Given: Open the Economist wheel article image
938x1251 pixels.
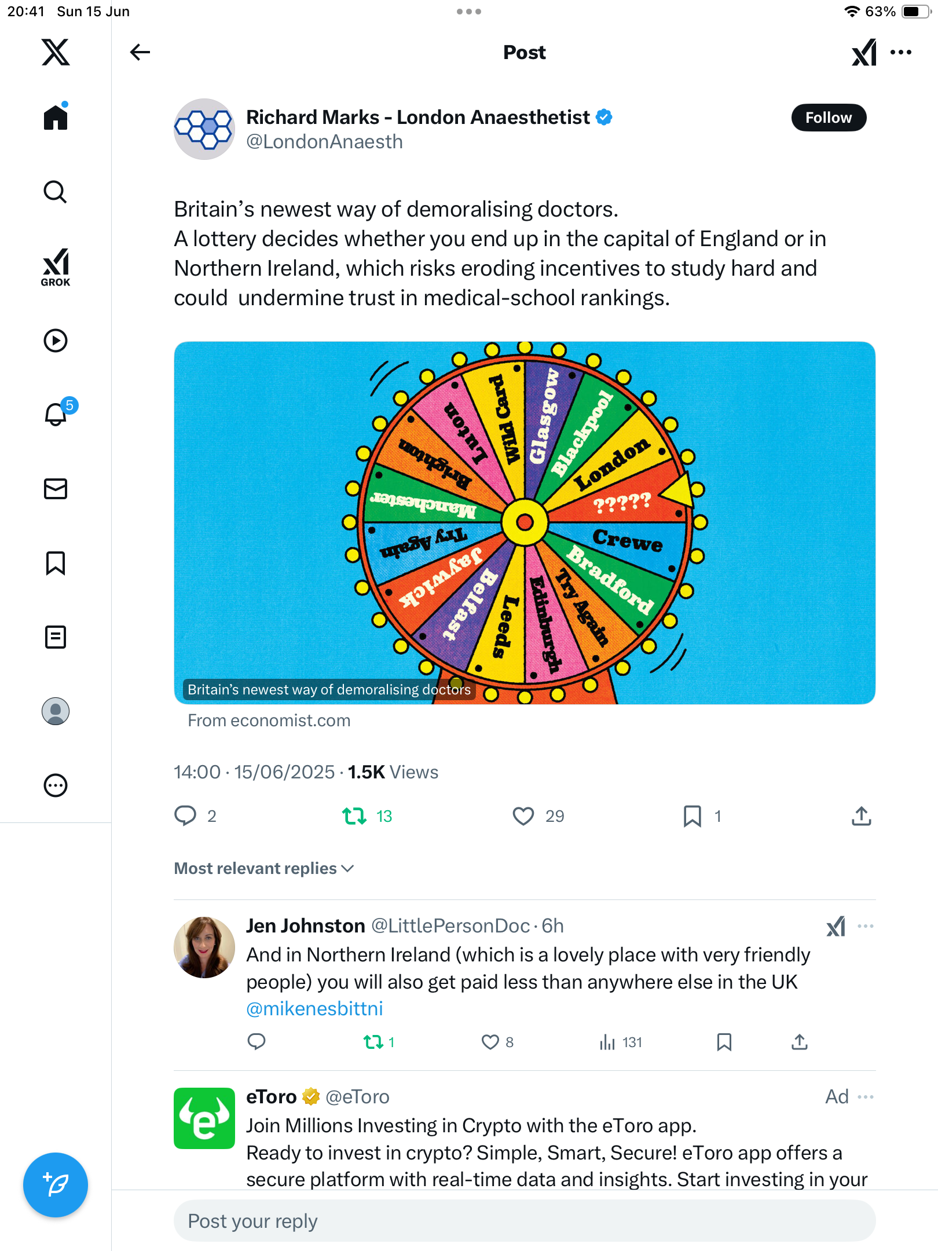Looking at the screenshot, I should 525,522.
